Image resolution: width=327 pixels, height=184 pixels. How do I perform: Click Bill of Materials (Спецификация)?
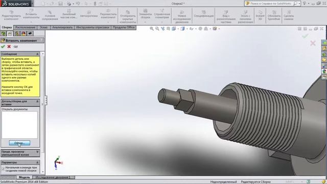[204, 14]
